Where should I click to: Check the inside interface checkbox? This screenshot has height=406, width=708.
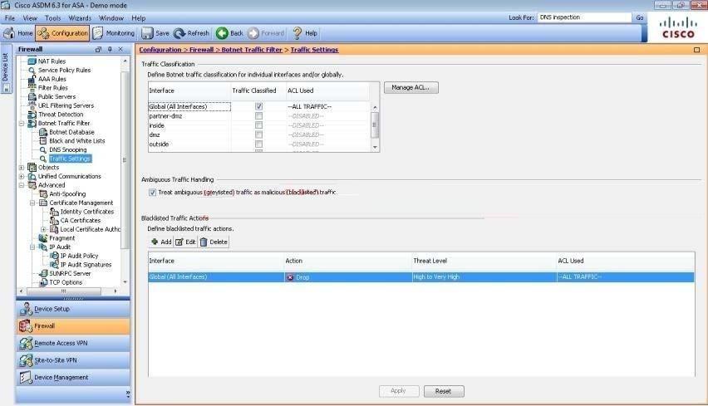258,125
